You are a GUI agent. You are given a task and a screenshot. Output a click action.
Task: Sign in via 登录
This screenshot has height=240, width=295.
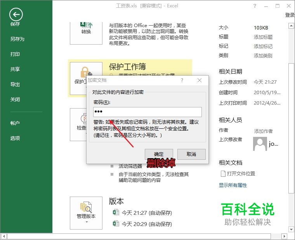[x=290, y=15]
